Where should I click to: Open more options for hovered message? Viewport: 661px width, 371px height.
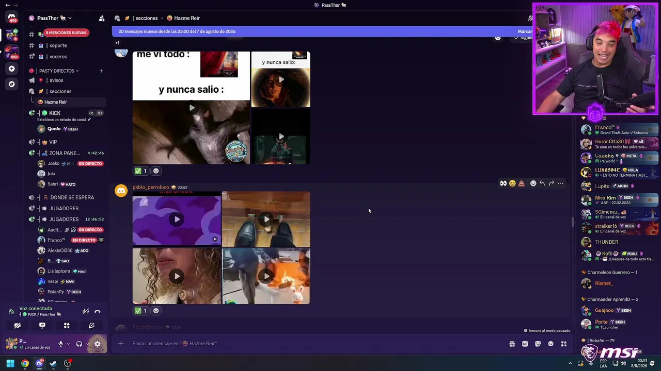coord(560,183)
